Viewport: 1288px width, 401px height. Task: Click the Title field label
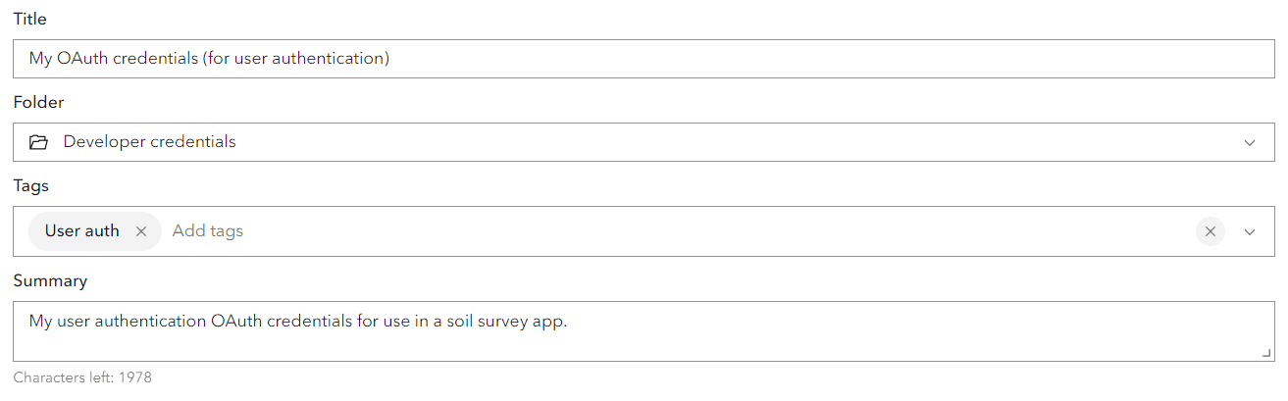pyautogui.click(x=30, y=20)
